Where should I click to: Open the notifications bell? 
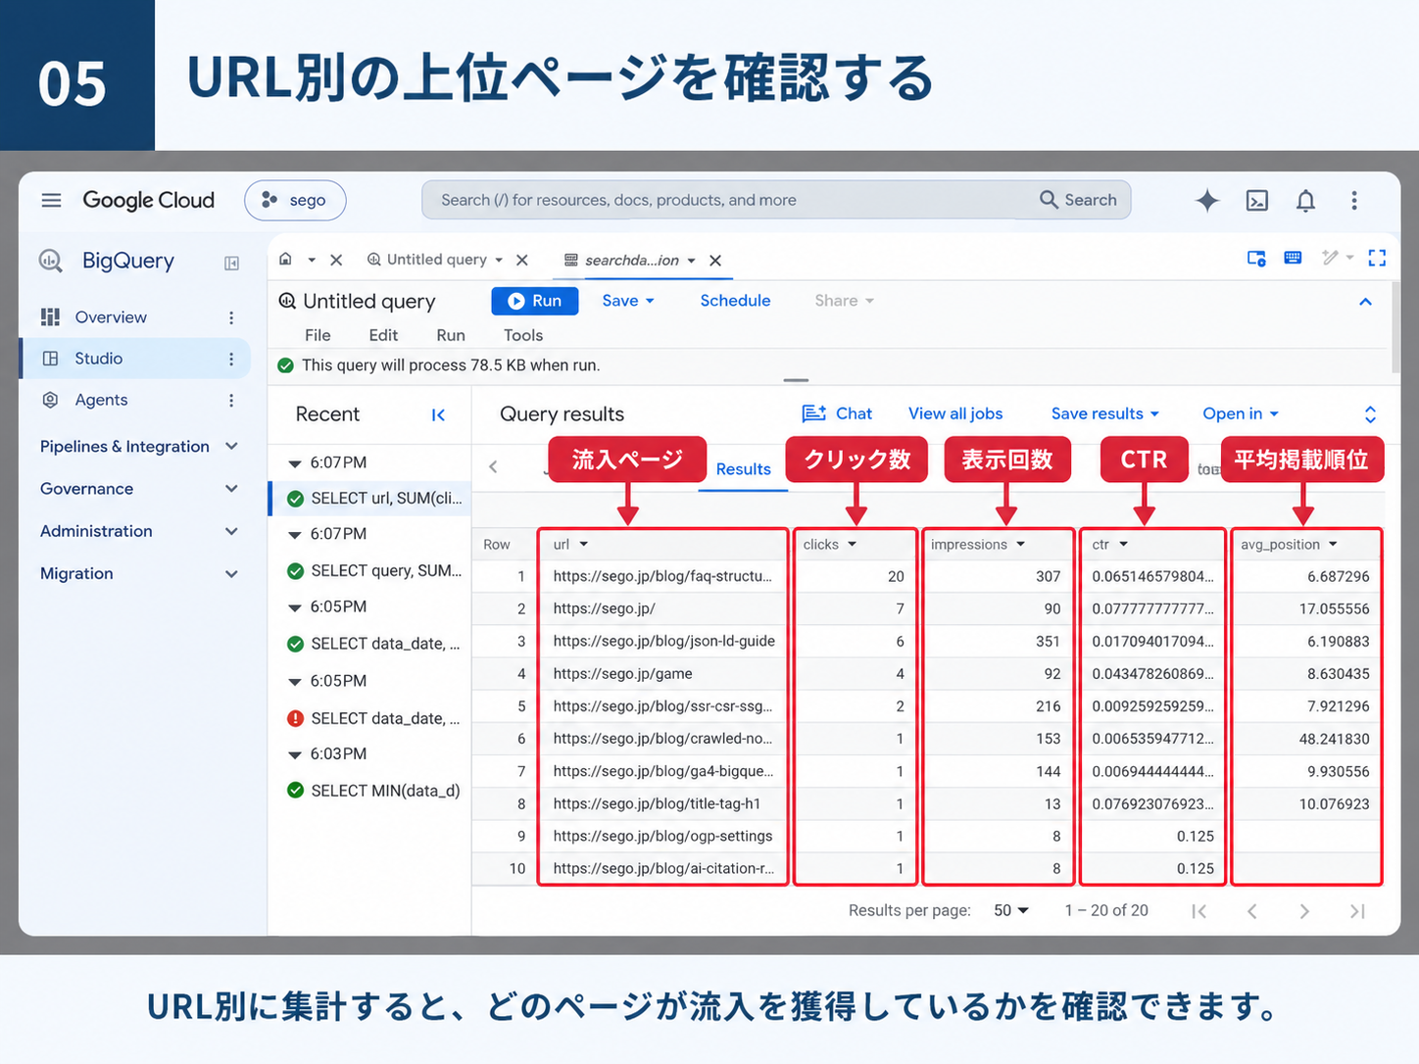(x=1305, y=201)
